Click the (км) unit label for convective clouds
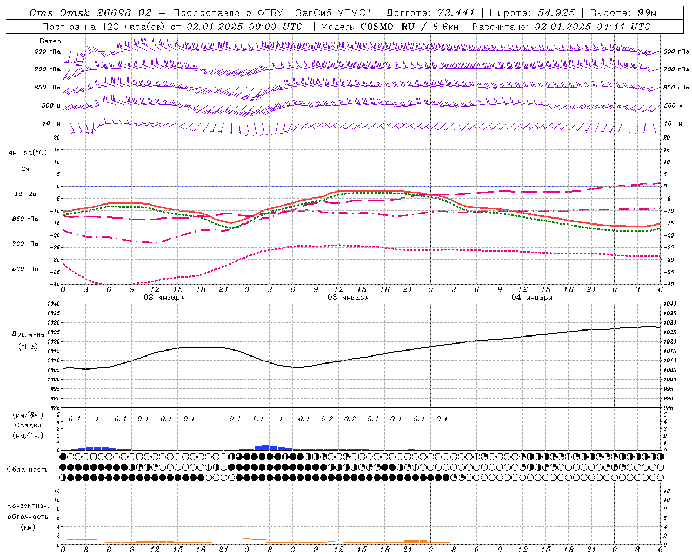Image resolution: width=692 pixels, height=554 pixels. pos(28,527)
